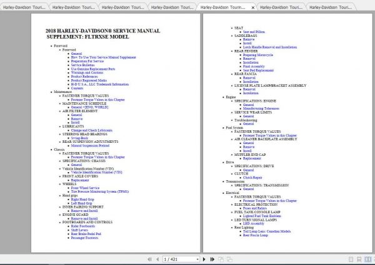375x265 pixels.
Task: Close the active Harley-Davidson tab
Action: (253, 7)
